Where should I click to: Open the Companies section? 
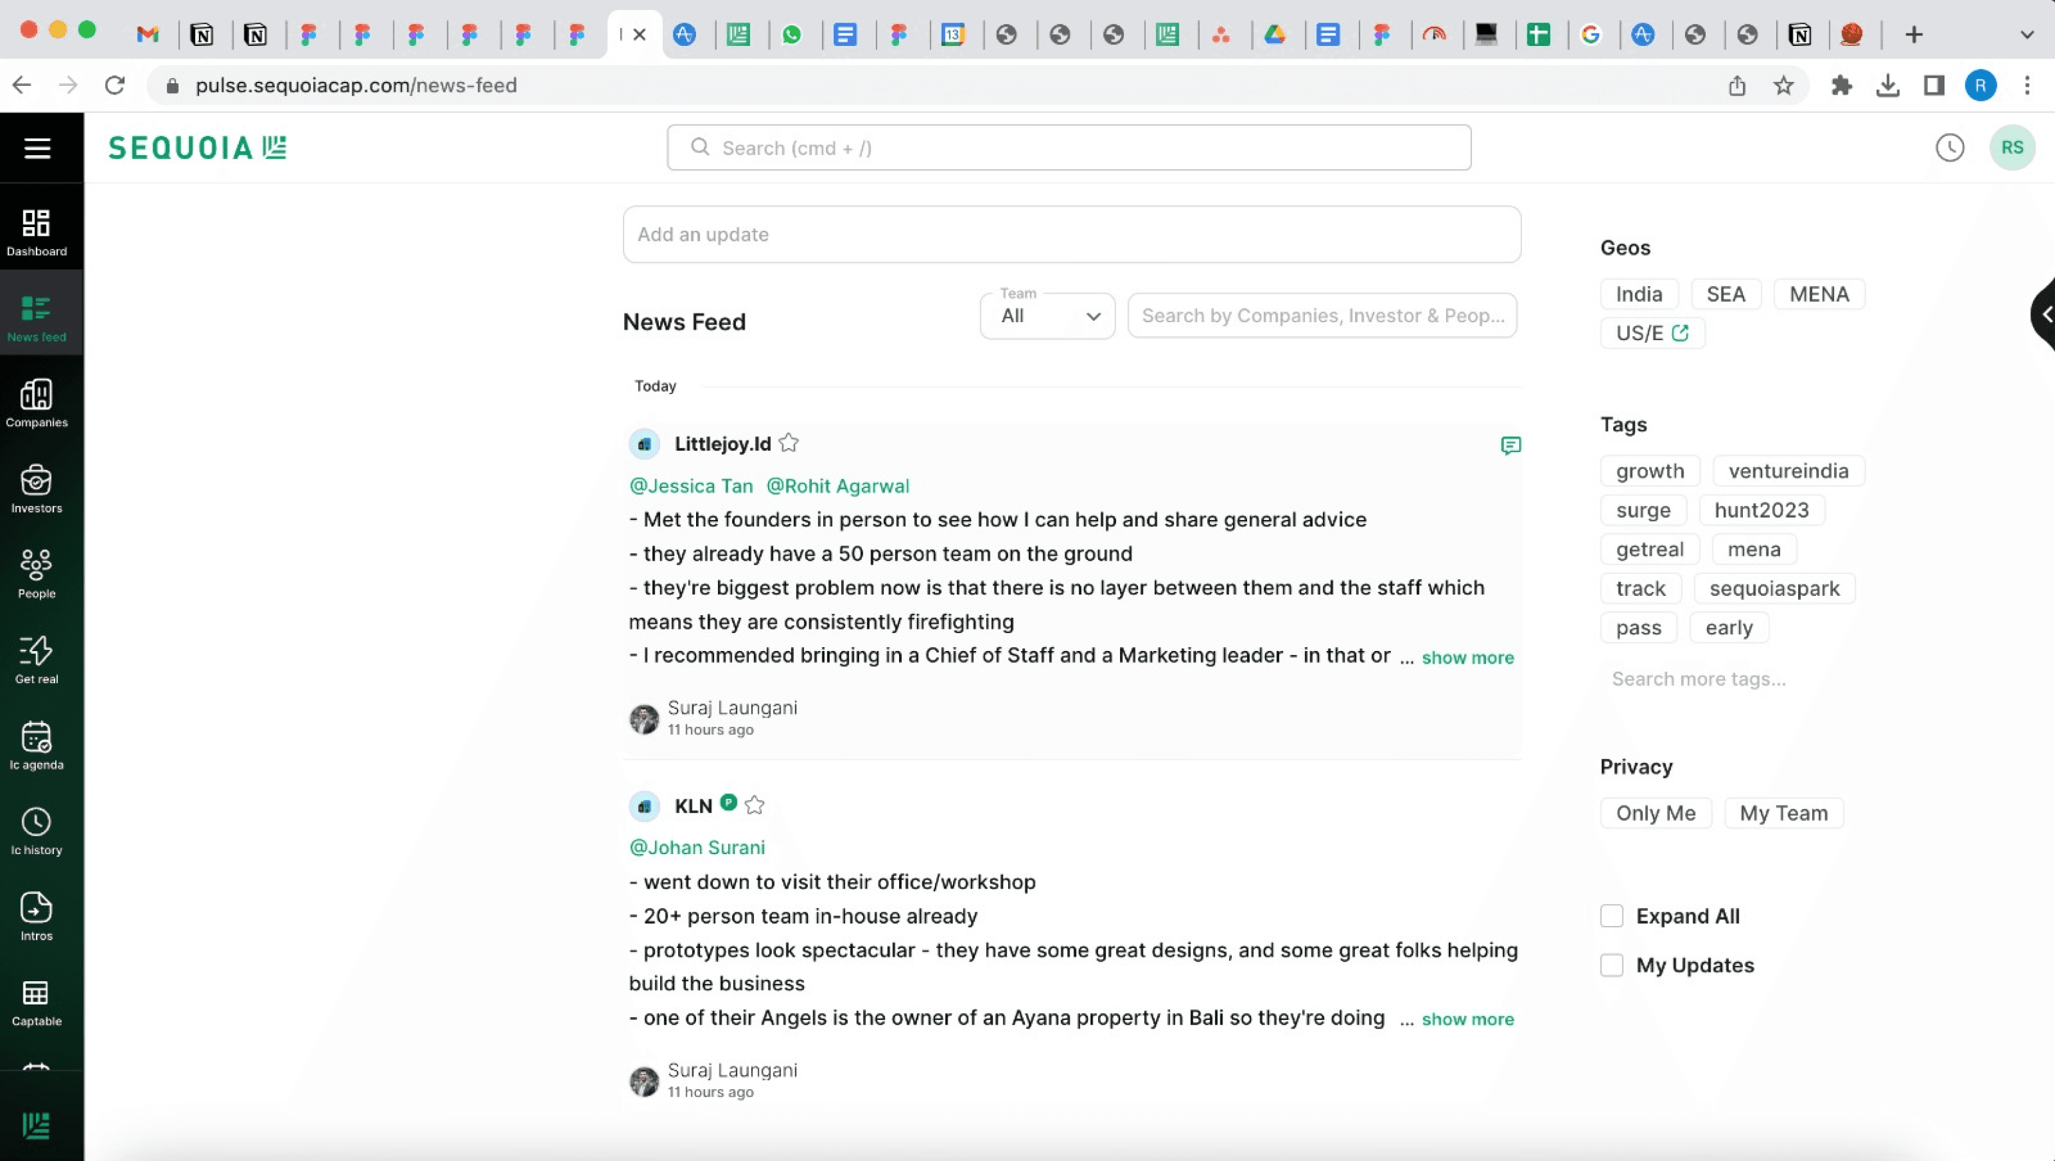[37, 404]
